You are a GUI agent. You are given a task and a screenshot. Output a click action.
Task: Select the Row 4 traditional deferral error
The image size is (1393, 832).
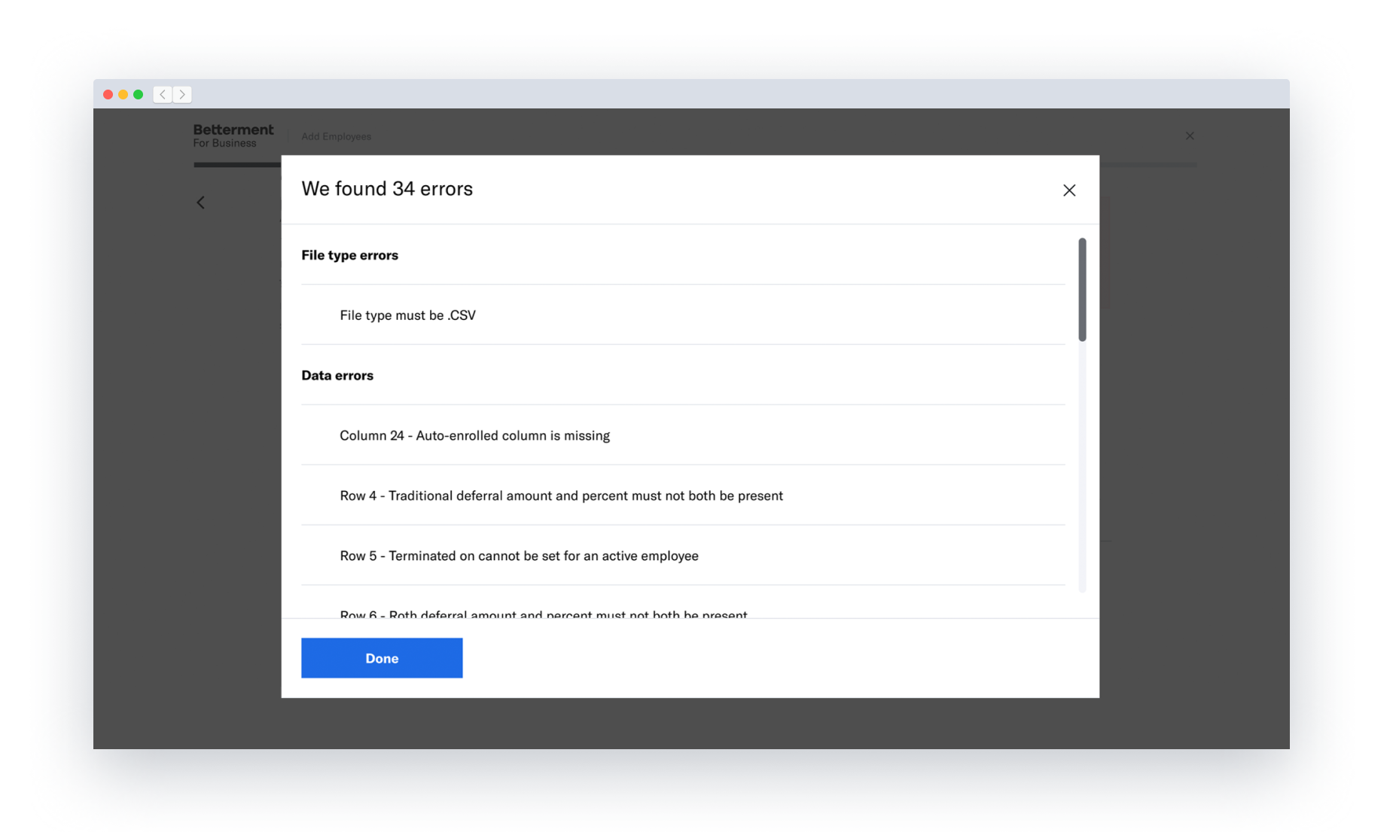tap(561, 495)
